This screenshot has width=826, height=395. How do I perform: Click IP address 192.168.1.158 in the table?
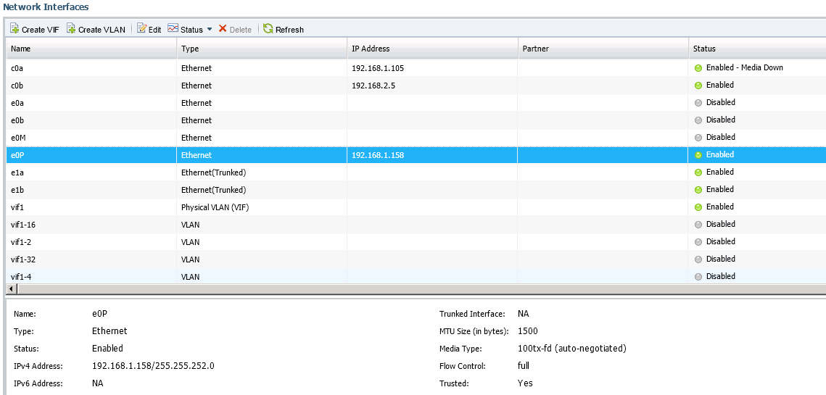[378, 155]
